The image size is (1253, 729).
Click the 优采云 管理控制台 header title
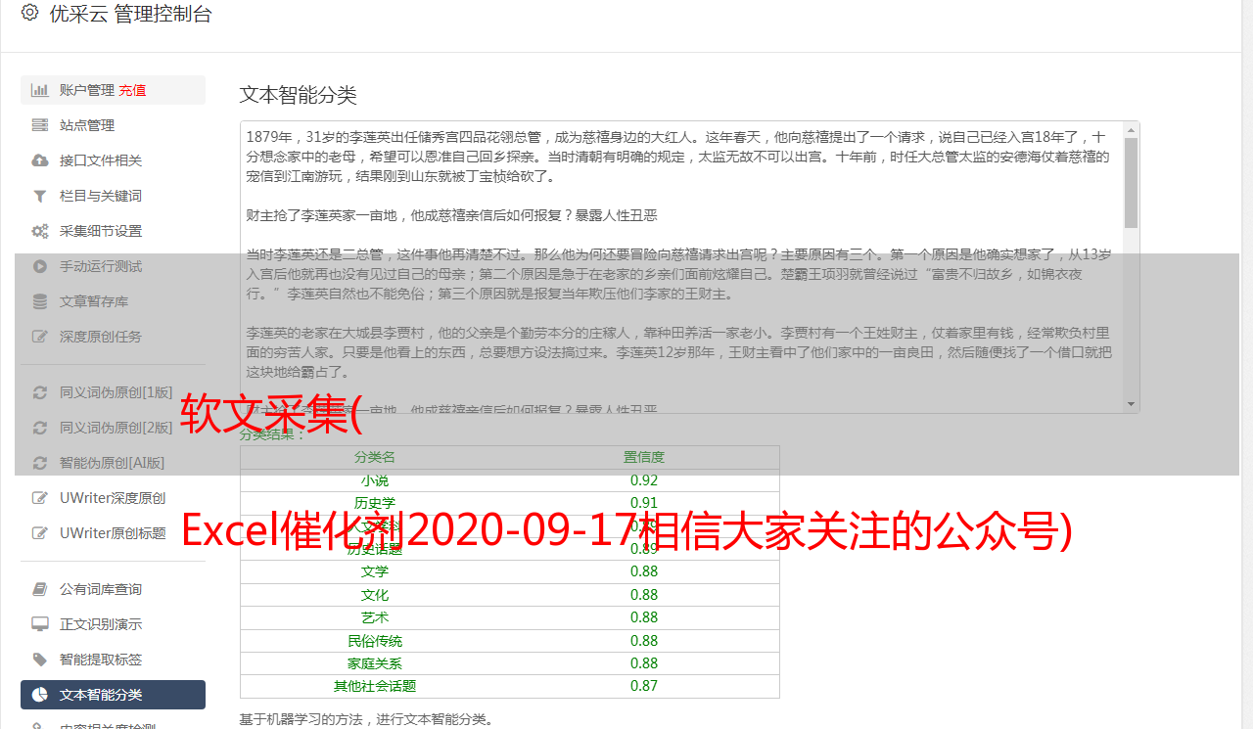130,14
